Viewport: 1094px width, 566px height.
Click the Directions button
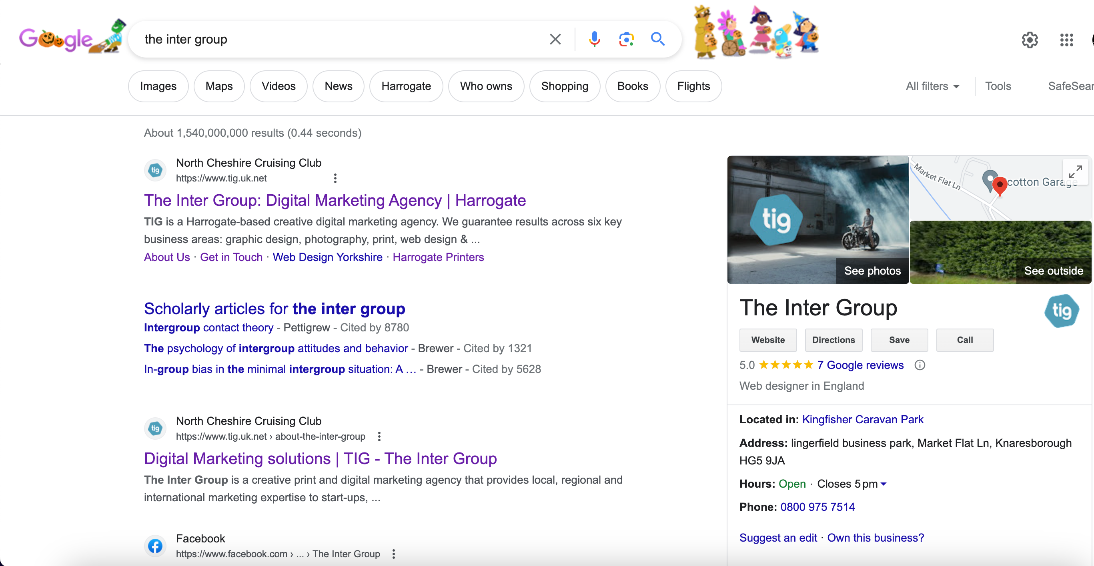click(834, 340)
